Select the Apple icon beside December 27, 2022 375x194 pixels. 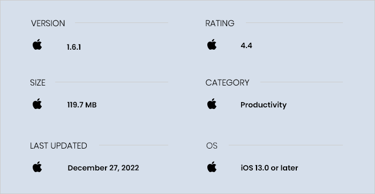click(37, 167)
